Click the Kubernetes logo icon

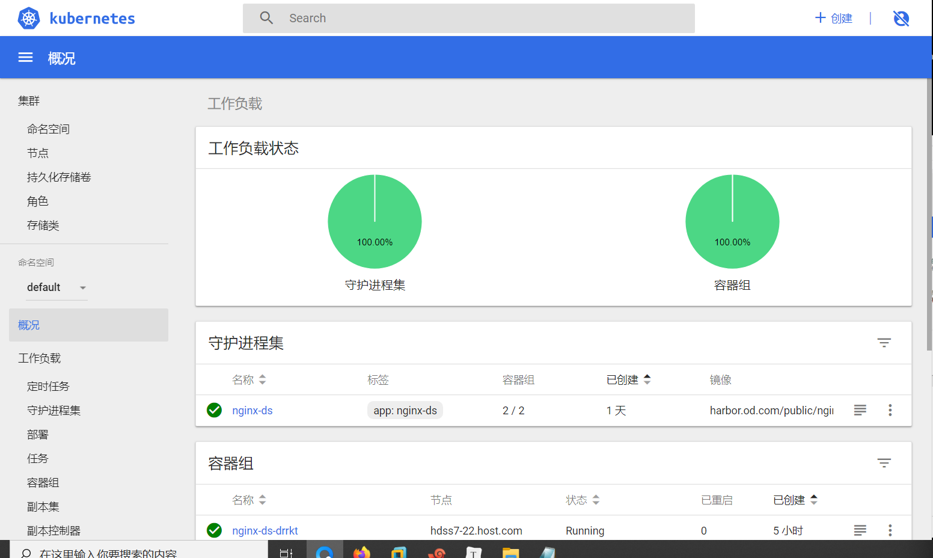28,19
